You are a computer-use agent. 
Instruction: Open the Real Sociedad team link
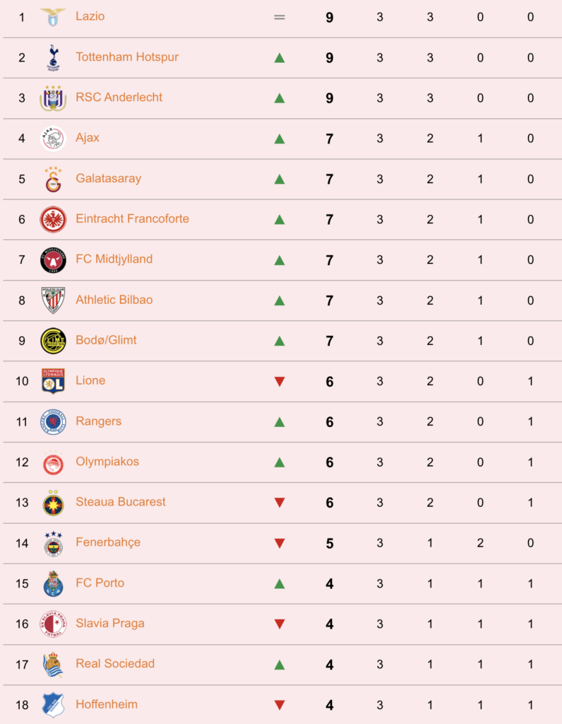point(115,663)
